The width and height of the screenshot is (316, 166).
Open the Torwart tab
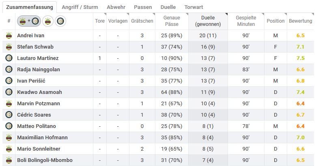coord(193,7)
